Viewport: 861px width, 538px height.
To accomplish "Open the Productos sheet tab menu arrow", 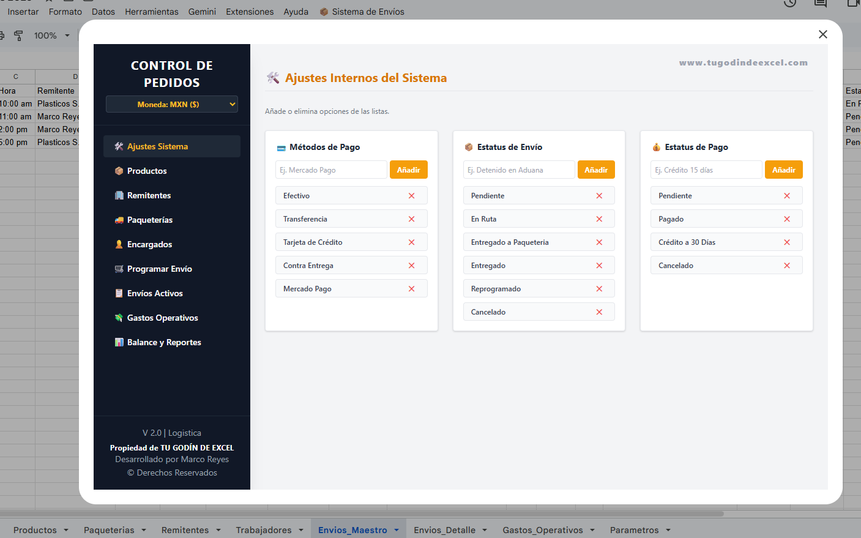I will pos(66,530).
